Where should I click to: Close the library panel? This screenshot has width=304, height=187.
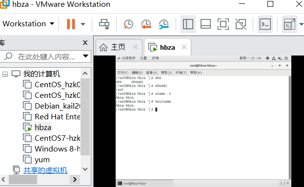click(x=85, y=42)
